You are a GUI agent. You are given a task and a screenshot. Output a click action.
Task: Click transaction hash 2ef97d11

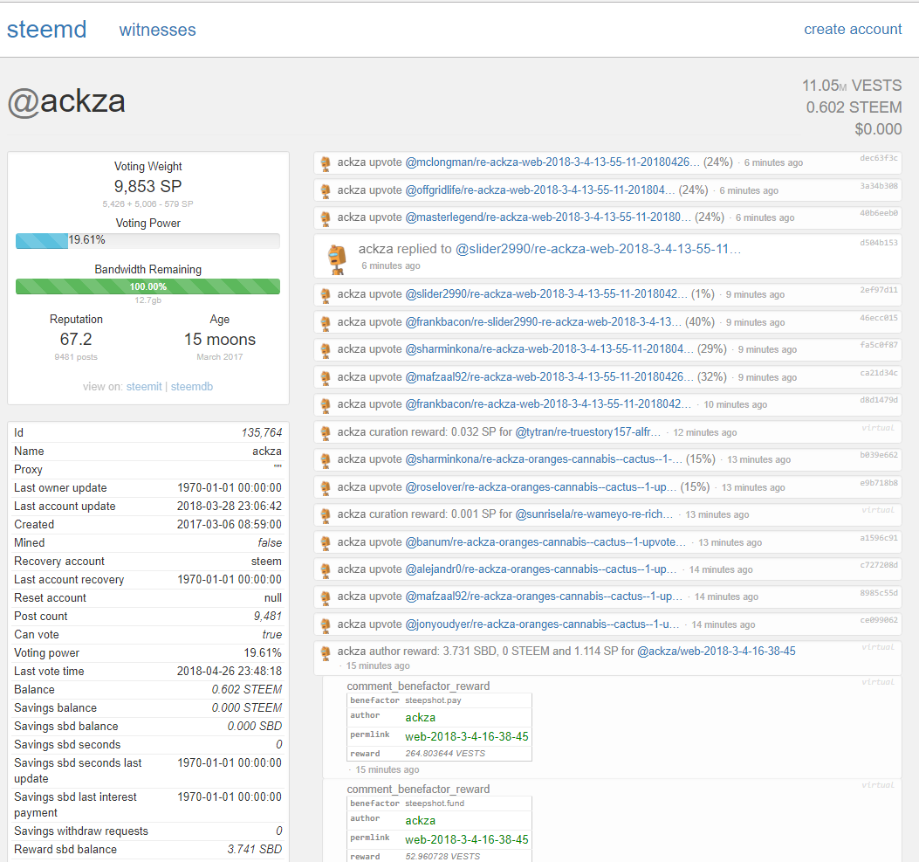879,290
